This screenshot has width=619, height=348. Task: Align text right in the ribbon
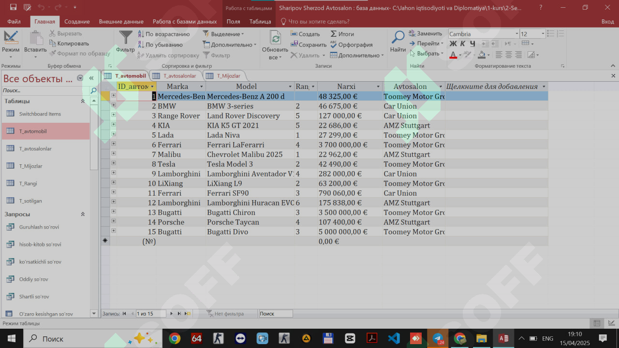[518, 55]
